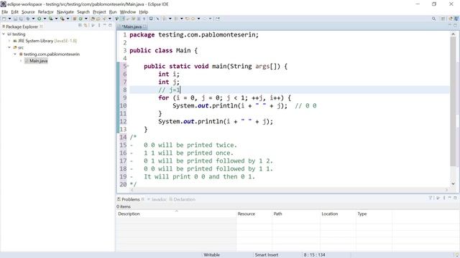
Task: Open the Debug launch dropdown arrow
Action: [33, 19]
